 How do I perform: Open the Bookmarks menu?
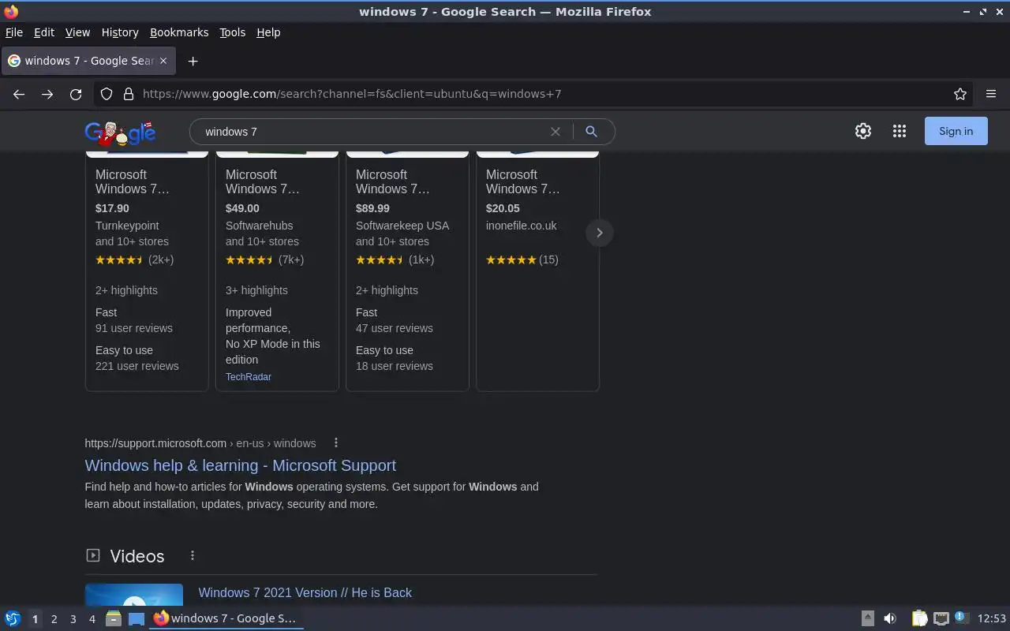179,32
